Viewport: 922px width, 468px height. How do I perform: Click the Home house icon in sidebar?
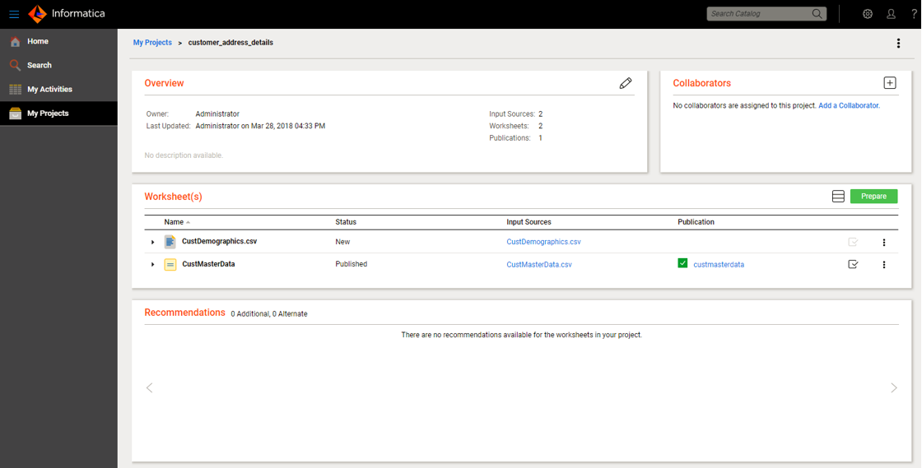click(16, 42)
